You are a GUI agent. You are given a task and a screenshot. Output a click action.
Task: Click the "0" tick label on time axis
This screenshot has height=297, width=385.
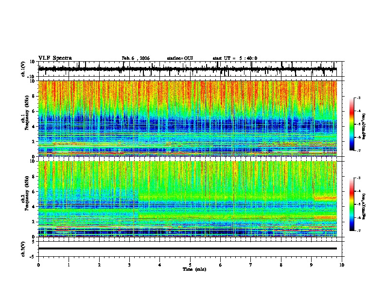[38, 265]
